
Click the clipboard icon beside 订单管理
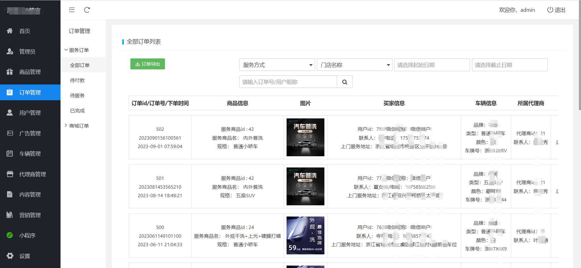[10, 92]
